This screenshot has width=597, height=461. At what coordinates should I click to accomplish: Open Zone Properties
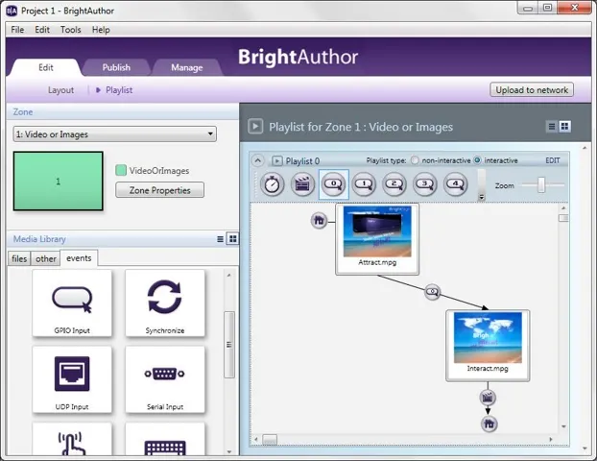160,190
